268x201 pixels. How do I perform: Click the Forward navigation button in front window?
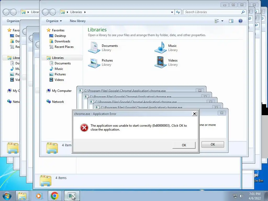pyautogui.click(x=53, y=12)
